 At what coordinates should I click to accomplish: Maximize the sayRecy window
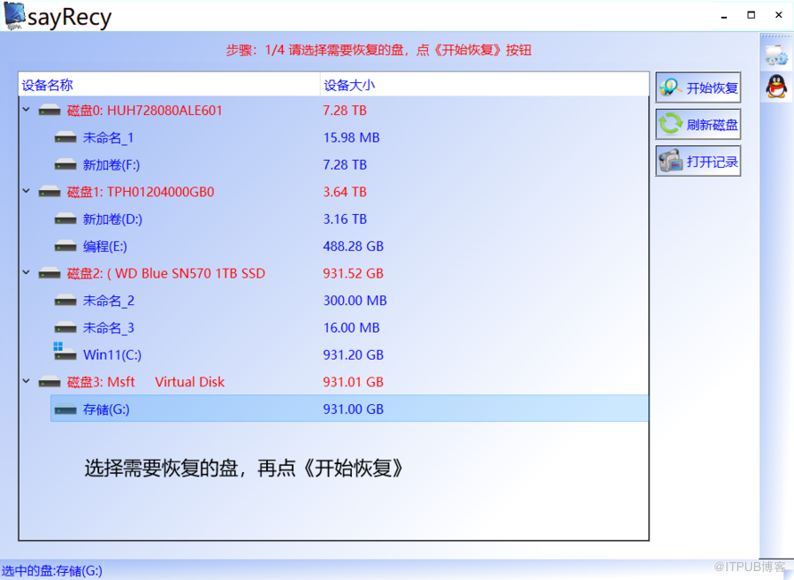pos(751,15)
